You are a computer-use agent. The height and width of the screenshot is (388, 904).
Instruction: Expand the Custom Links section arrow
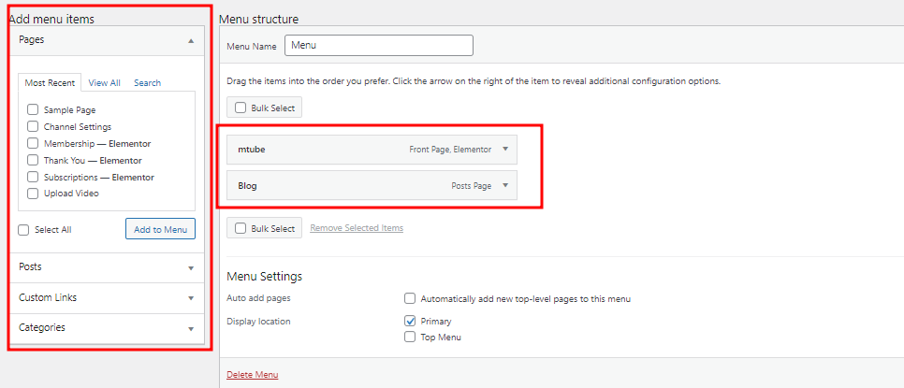191,299
